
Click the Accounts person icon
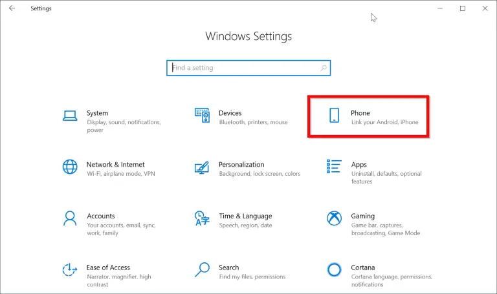(70, 218)
